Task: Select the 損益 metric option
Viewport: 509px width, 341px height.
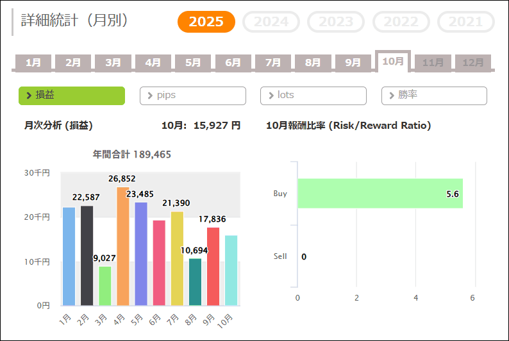Action: click(72, 96)
